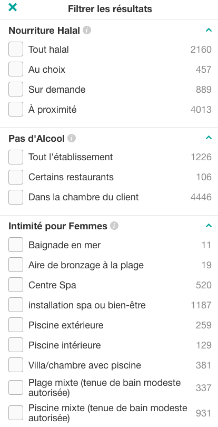
Task: Open info icon next to Nourriture Halal
Action: pos(87,30)
